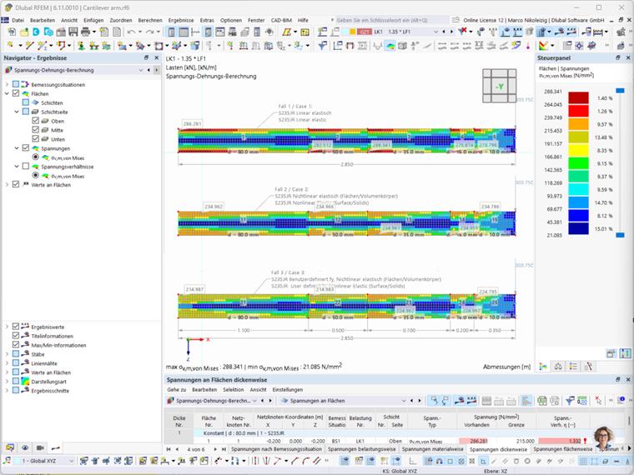Click the color scale tab icon in Steuerpanel
Viewport: 634px width, 475px height.
(x=543, y=367)
